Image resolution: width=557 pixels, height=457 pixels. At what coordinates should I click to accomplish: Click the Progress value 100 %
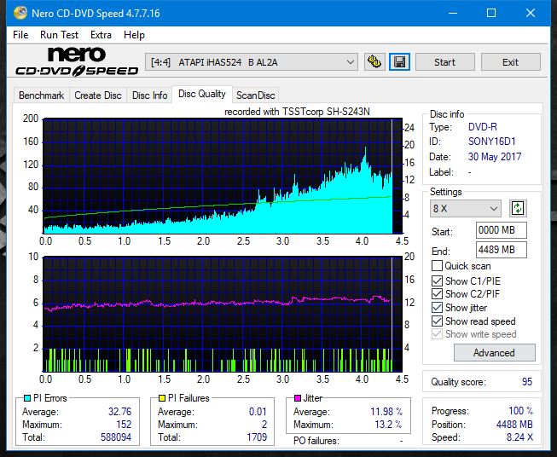coord(521,411)
